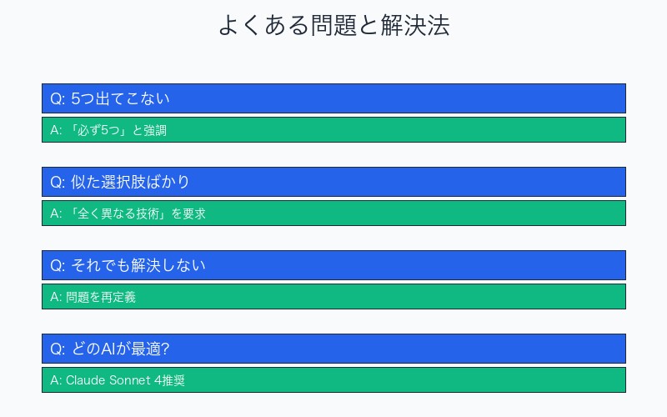Click the "Q:" label before "似た選択肢ばかり"
The image size is (667, 417).
58,182
